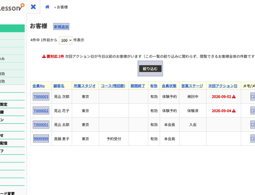
Task: Sort by 次回アクション日 column header
Action: [223, 86]
